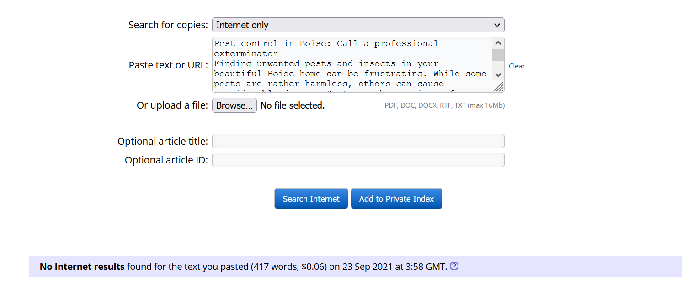Viewport: 682px width, 284px height.
Task: Focus the Optional article title field
Action: point(358,141)
